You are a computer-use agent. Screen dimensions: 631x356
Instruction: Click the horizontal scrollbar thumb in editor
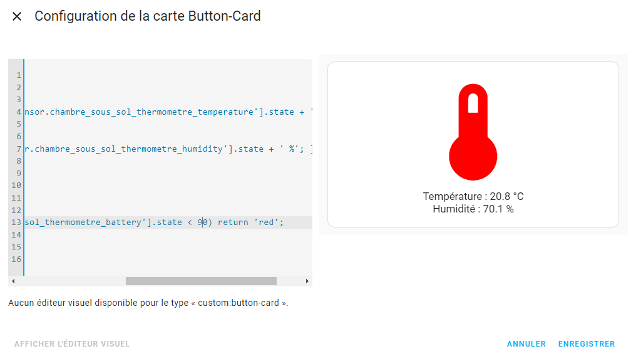(x=200, y=281)
